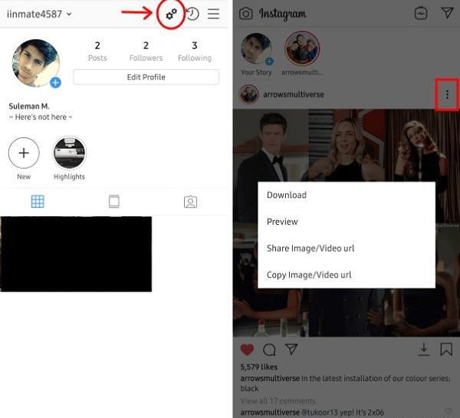Open the IGTV icon in feed header
The height and width of the screenshot is (418, 460).
(x=421, y=13)
